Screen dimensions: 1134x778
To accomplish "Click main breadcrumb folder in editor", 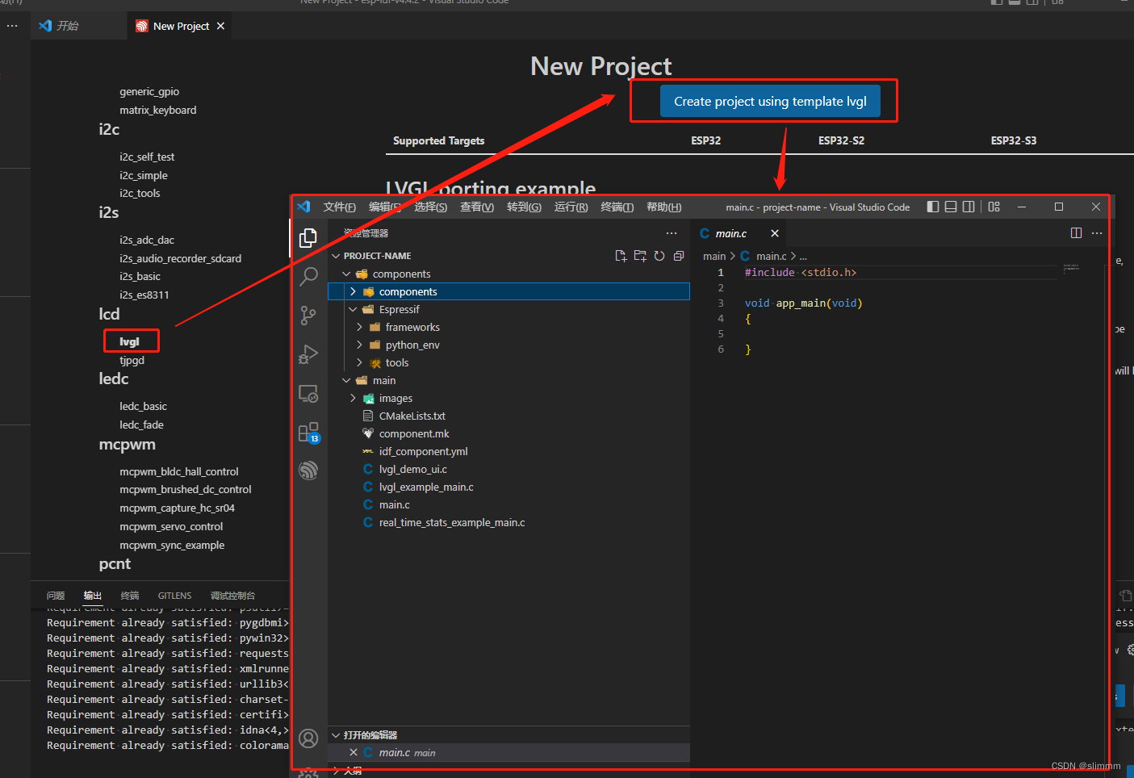I will click(x=714, y=256).
